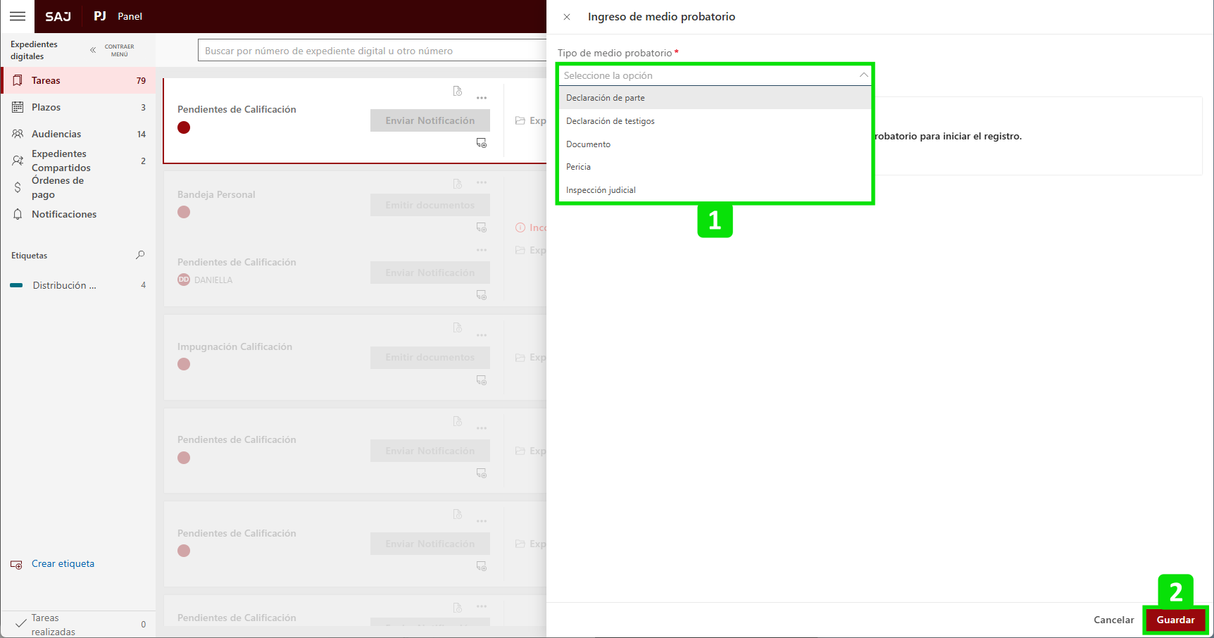Pick Inspección judicial option

tap(601, 190)
